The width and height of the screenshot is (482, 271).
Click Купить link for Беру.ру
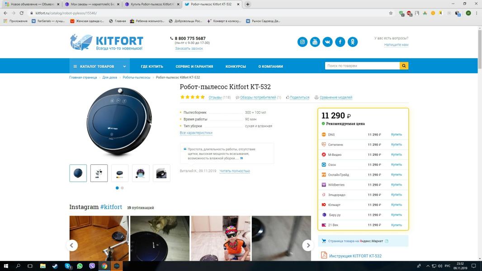click(396, 215)
